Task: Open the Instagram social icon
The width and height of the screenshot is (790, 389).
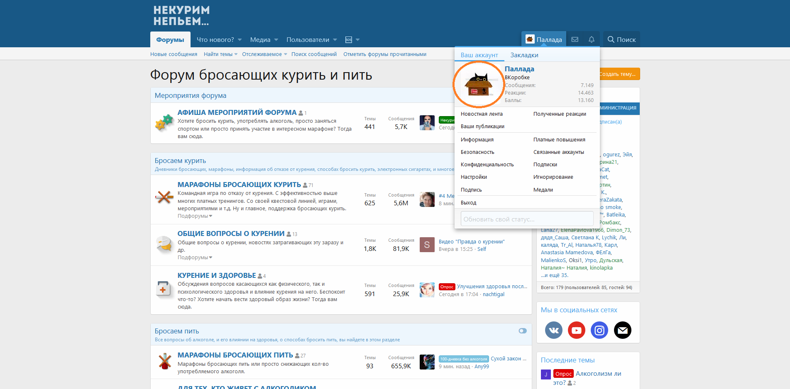Action: click(599, 330)
